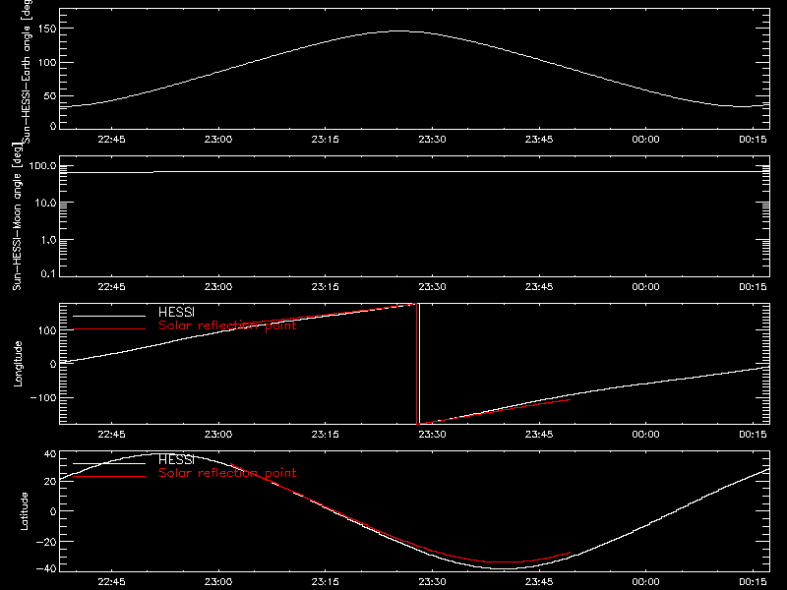Click 00:00 under the Longitude plot

pos(645,434)
